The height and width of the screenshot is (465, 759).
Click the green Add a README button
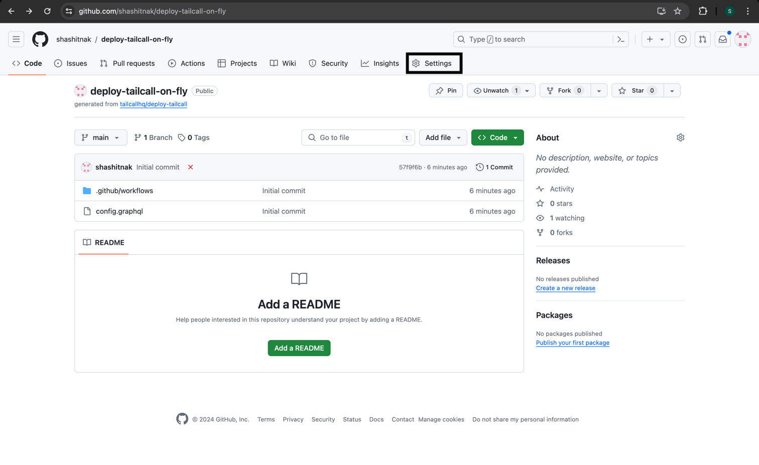click(299, 348)
